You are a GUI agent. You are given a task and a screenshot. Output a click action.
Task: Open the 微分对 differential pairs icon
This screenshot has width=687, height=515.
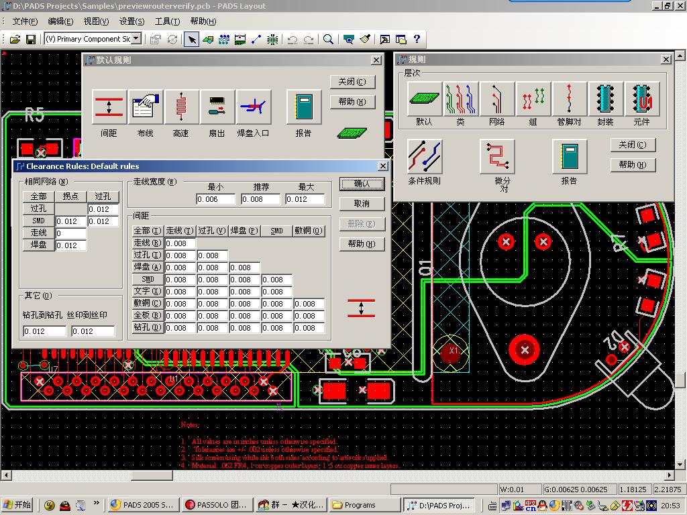(x=497, y=156)
